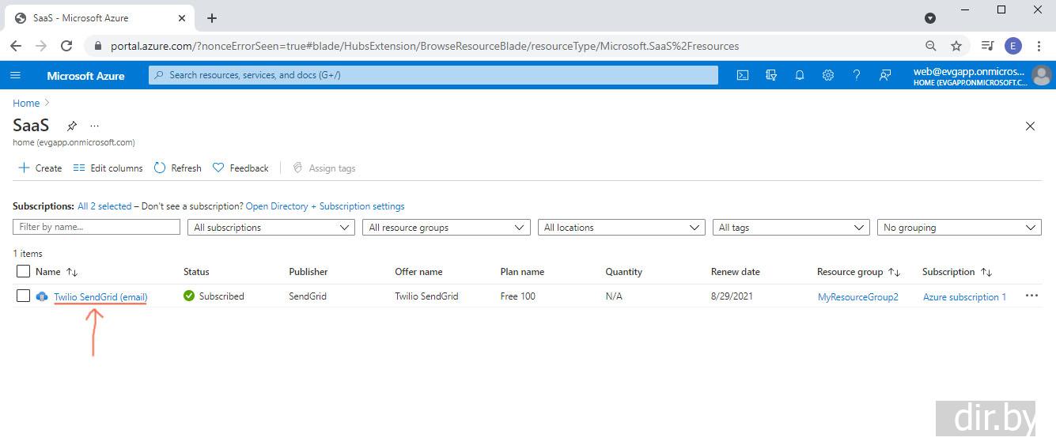Open the help question mark icon
The width and height of the screenshot is (1056, 445).
point(856,75)
